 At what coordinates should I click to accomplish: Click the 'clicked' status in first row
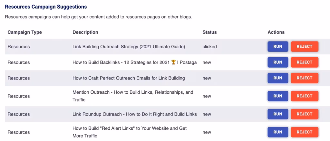point(209,47)
